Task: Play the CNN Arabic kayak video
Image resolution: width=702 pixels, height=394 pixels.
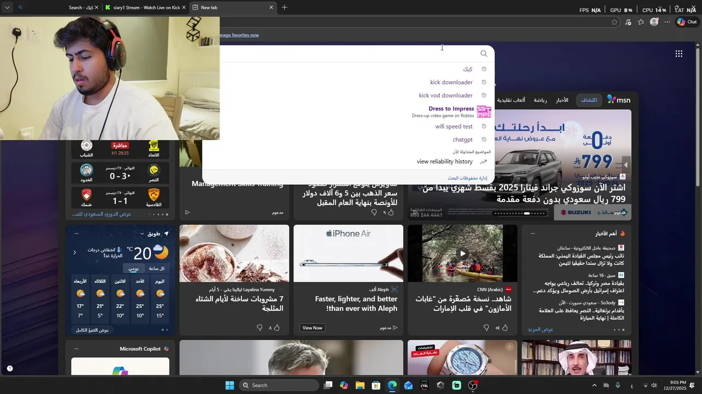Action: click(462, 253)
